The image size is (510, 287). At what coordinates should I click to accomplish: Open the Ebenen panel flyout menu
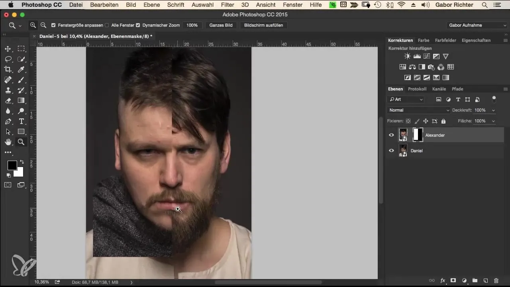505,89
